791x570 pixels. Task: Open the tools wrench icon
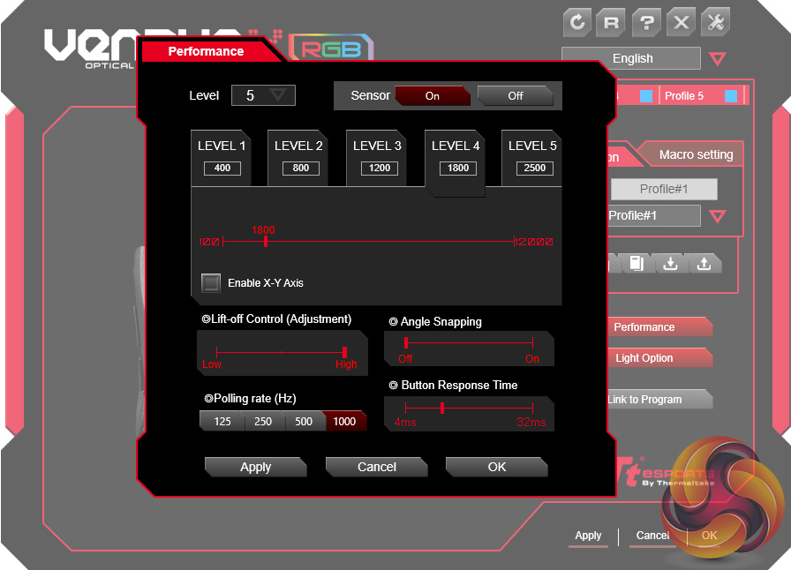click(x=715, y=22)
